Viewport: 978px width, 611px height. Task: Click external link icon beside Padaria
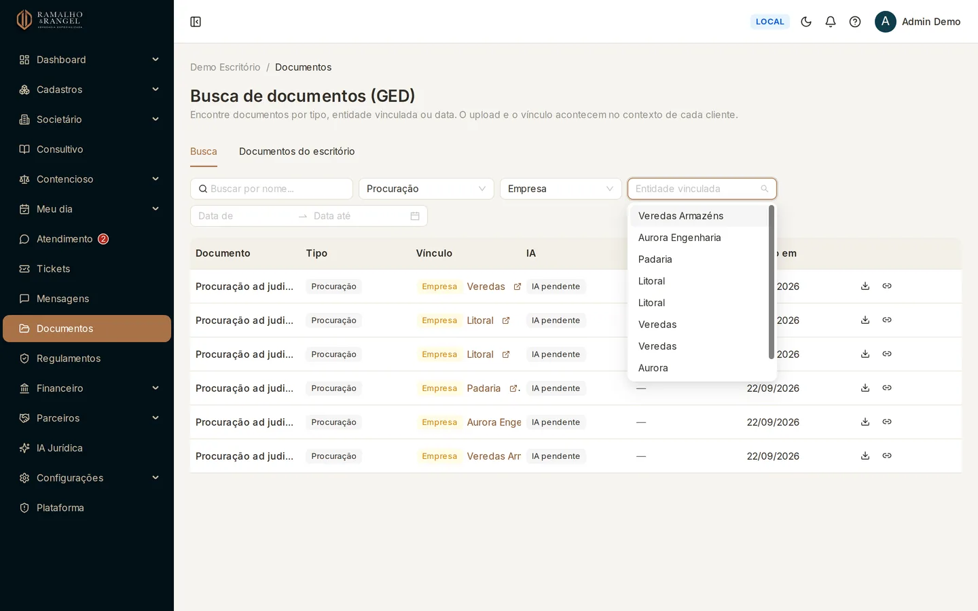tap(513, 388)
